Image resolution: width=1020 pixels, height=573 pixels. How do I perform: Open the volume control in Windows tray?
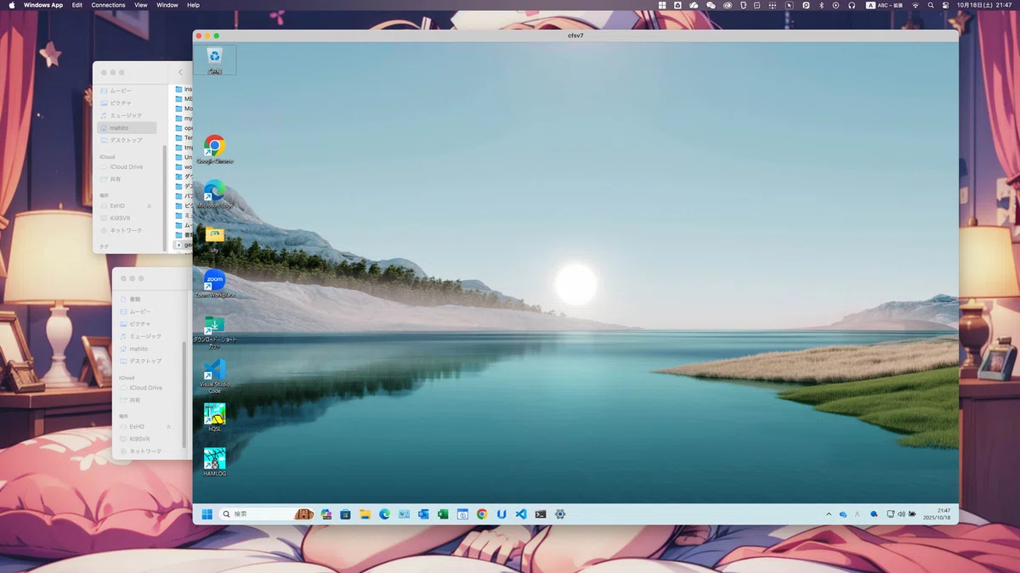pyautogui.click(x=901, y=514)
